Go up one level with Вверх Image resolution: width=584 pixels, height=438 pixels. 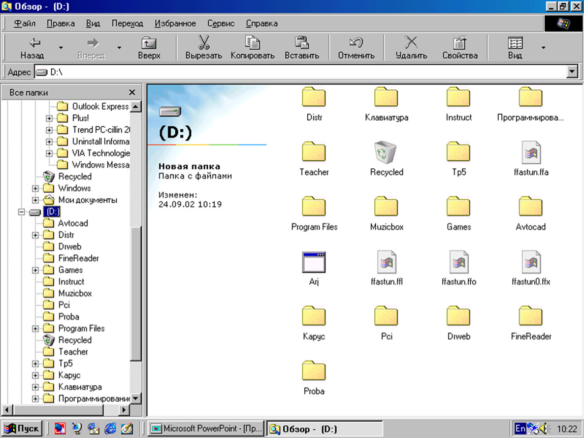click(x=149, y=48)
